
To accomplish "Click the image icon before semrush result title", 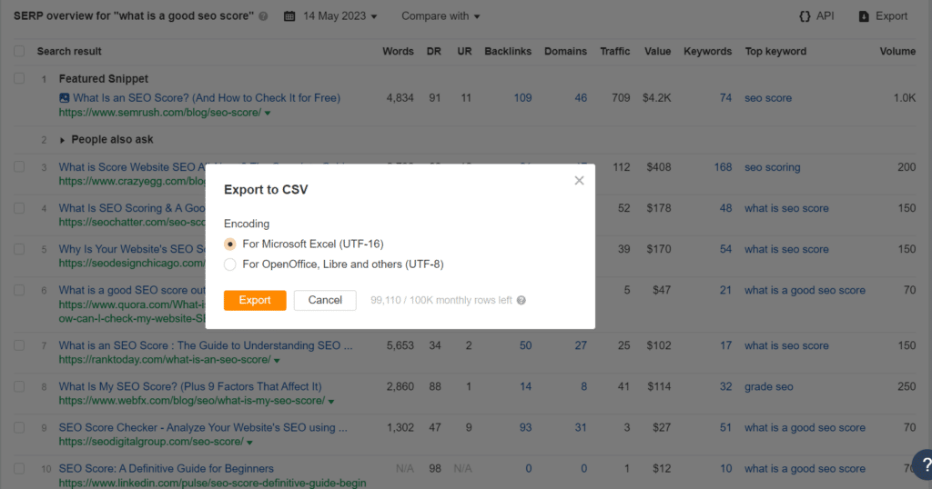I will coord(65,98).
